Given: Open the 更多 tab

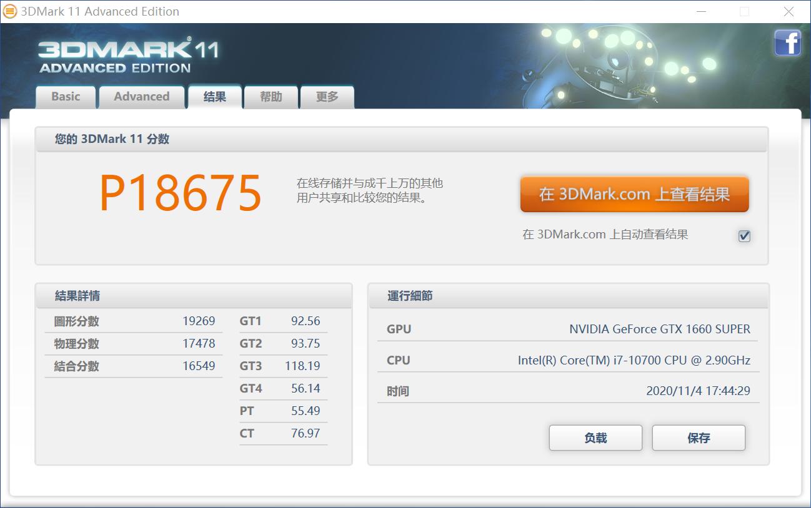Looking at the screenshot, I should (326, 97).
